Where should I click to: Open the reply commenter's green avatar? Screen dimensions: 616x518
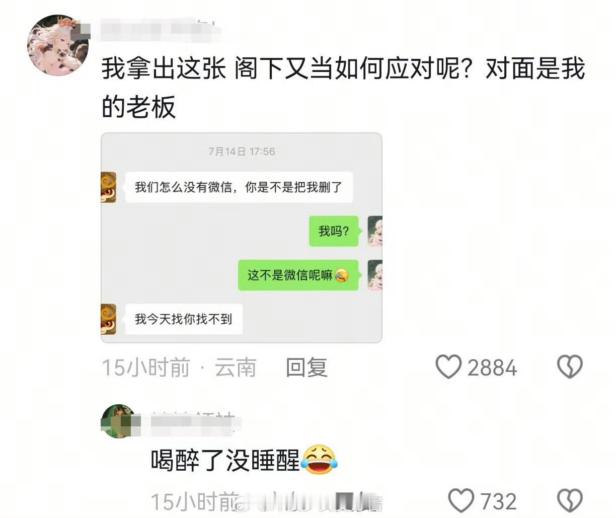coord(119,421)
